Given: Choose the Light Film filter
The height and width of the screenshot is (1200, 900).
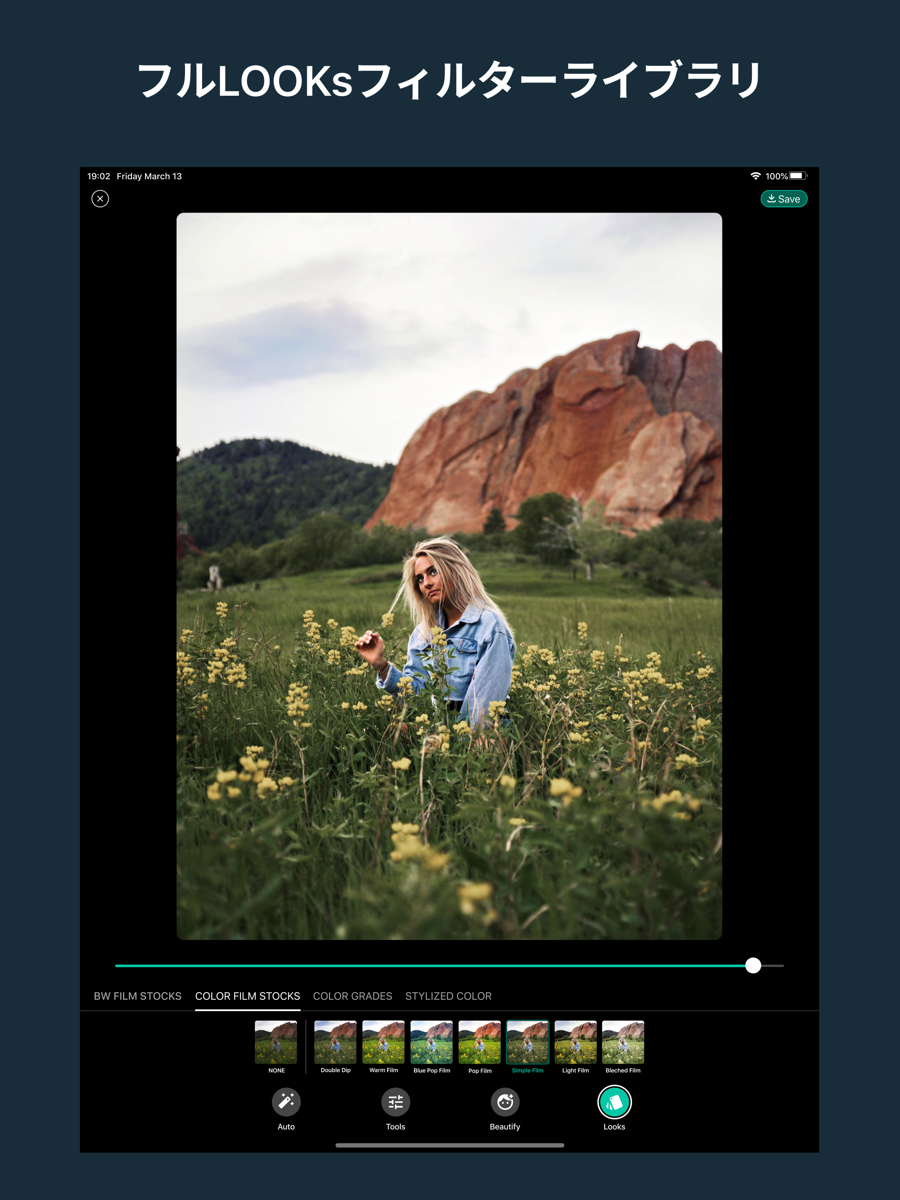Looking at the screenshot, I should point(575,1042).
